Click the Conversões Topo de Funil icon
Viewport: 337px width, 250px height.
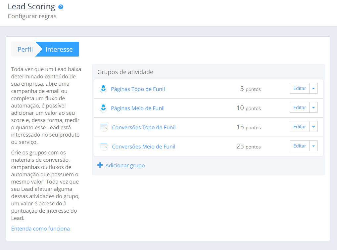click(x=104, y=127)
